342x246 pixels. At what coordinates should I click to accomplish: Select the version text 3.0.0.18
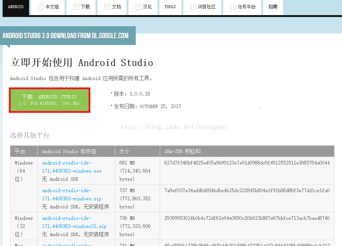[139, 94]
